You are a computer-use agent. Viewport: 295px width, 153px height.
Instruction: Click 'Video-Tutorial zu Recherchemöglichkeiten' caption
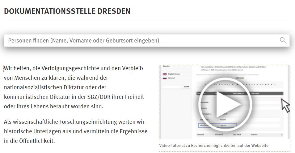click(x=214, y=145)
